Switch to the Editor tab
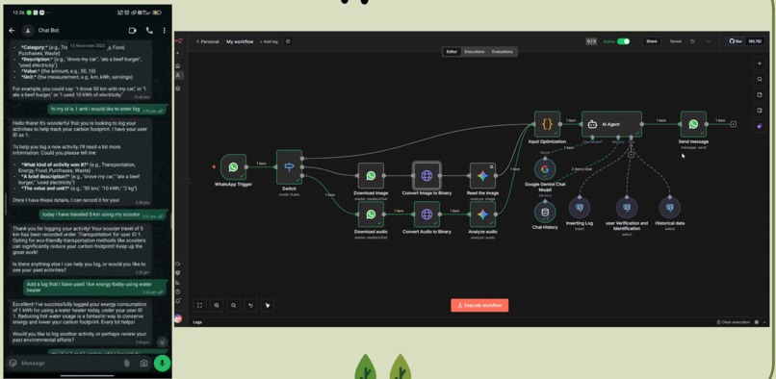This screenshot has height=379, width=776. point(452,51)
